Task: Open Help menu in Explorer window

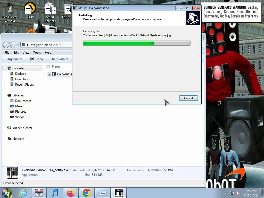Action: coord(48,53)
